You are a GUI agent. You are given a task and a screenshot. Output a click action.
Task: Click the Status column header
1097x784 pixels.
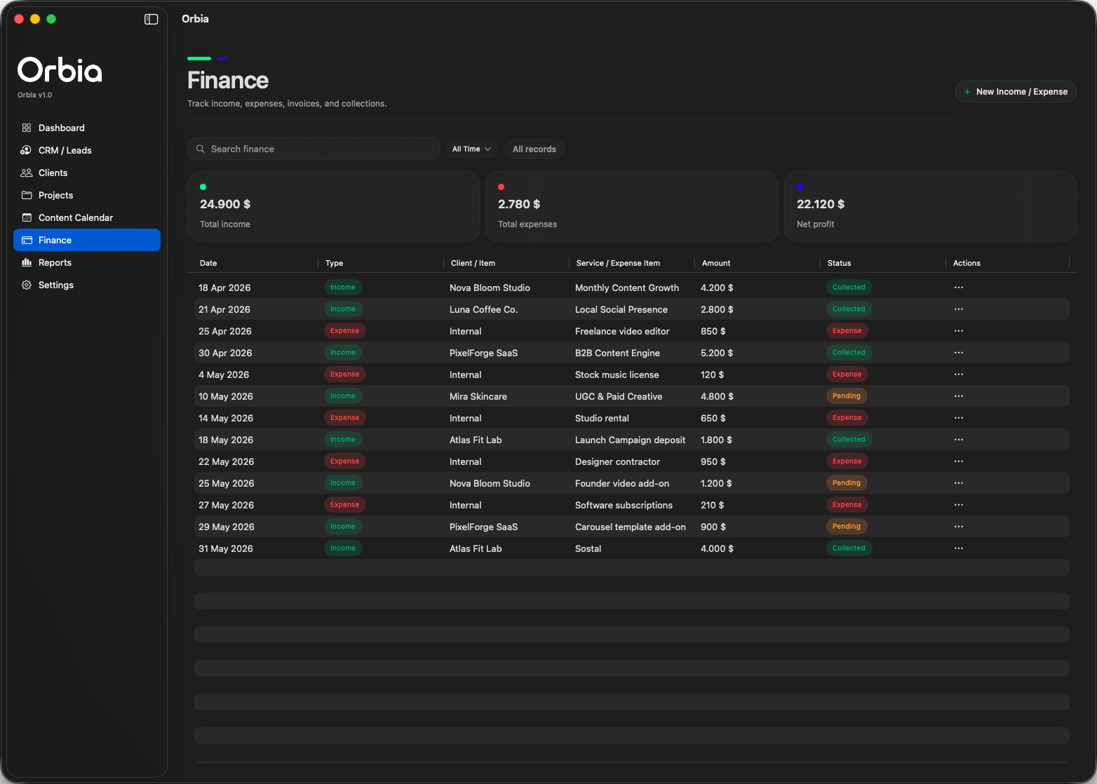pyautogui.click(x=839, y=263)
